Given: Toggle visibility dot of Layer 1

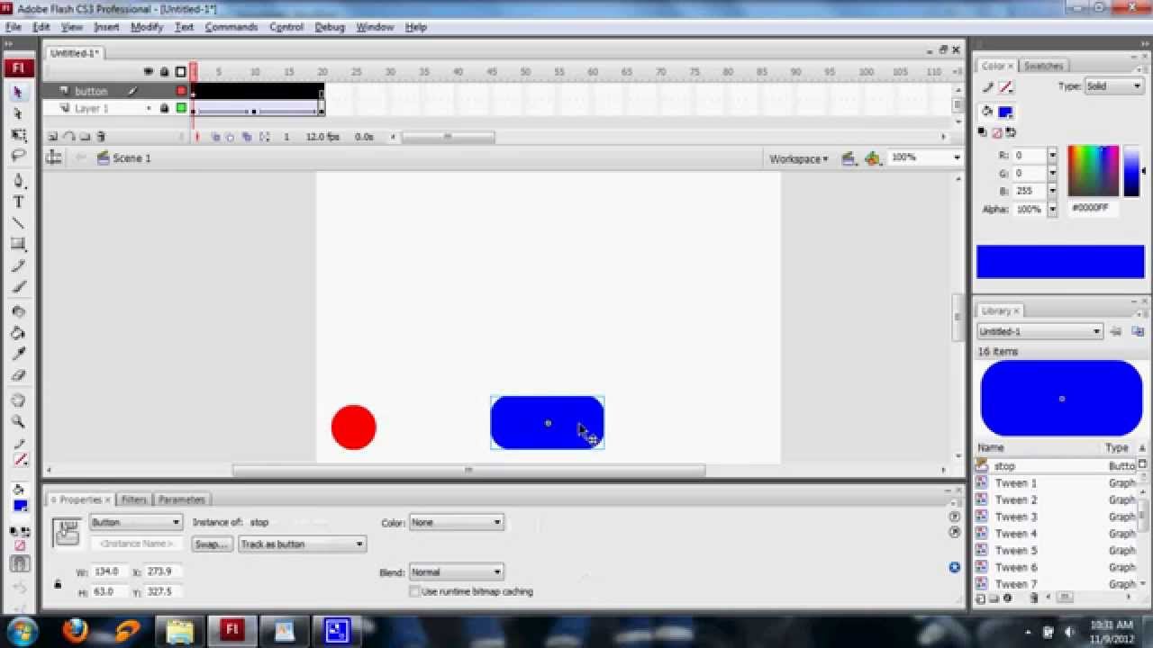Looking at the screenshot, I should (149, 108).
